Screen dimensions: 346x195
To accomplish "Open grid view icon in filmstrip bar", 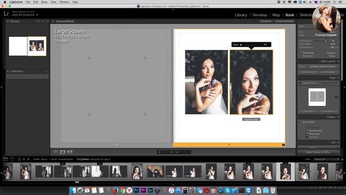I will tap(19, 159).
